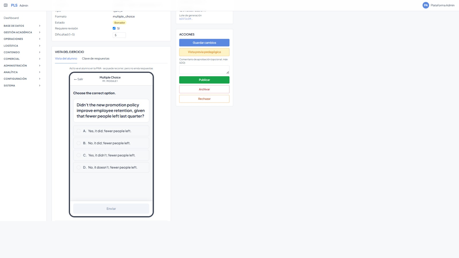
Task: Click Guardar cambios button
Action: click(204, 43)
